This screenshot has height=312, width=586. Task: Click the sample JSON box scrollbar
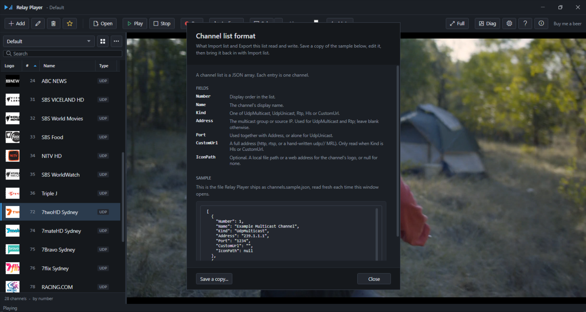click(x=377, y=234)
